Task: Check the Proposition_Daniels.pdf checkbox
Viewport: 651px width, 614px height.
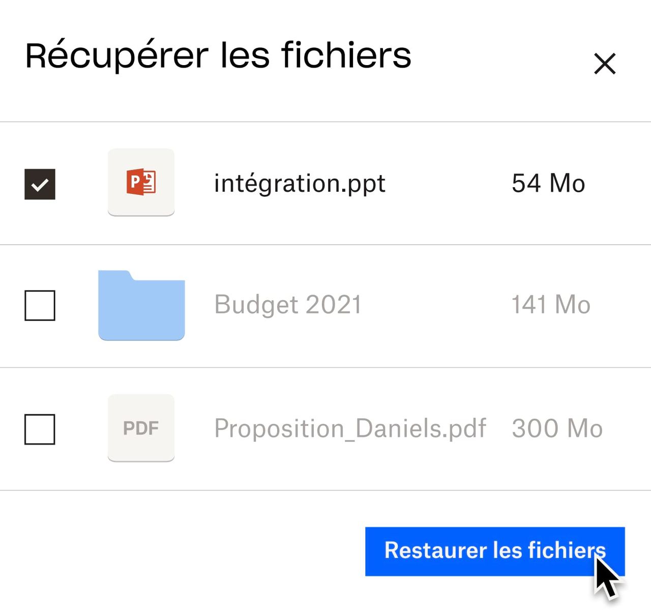Action: [40, 430]
